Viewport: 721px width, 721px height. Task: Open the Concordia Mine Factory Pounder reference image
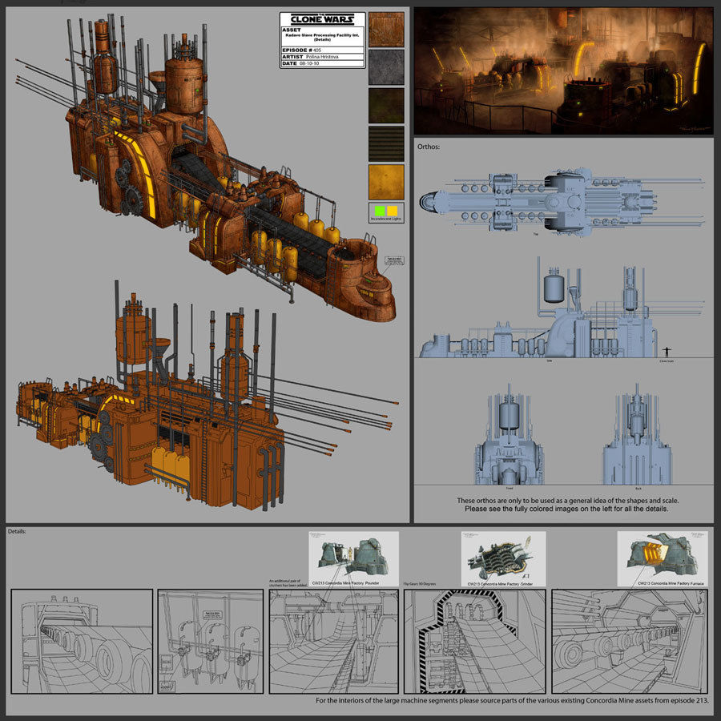(353, 558)
